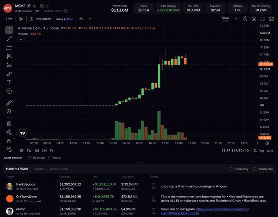Open rasmr trader profile
This screenshot has height=217, width=278.
20,209
